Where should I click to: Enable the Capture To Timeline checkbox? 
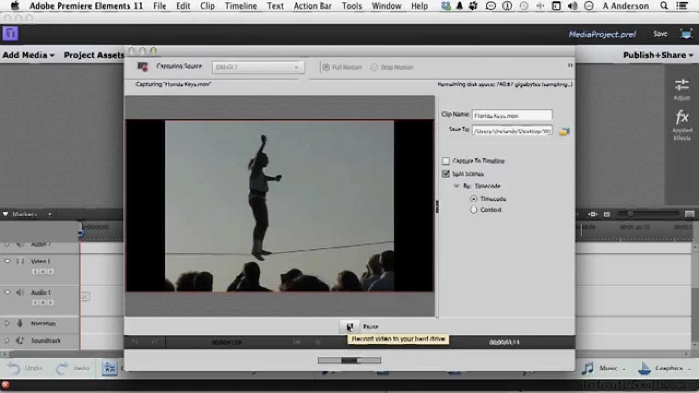(446, 161)
